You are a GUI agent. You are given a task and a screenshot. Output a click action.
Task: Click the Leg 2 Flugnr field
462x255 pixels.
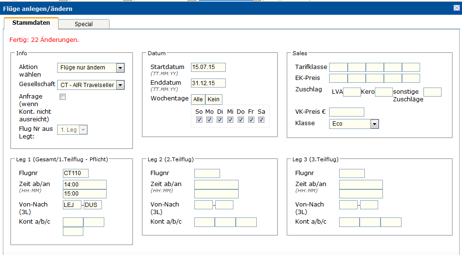207,173
